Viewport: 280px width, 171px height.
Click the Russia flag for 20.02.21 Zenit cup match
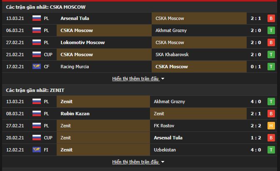pos(37,138)
